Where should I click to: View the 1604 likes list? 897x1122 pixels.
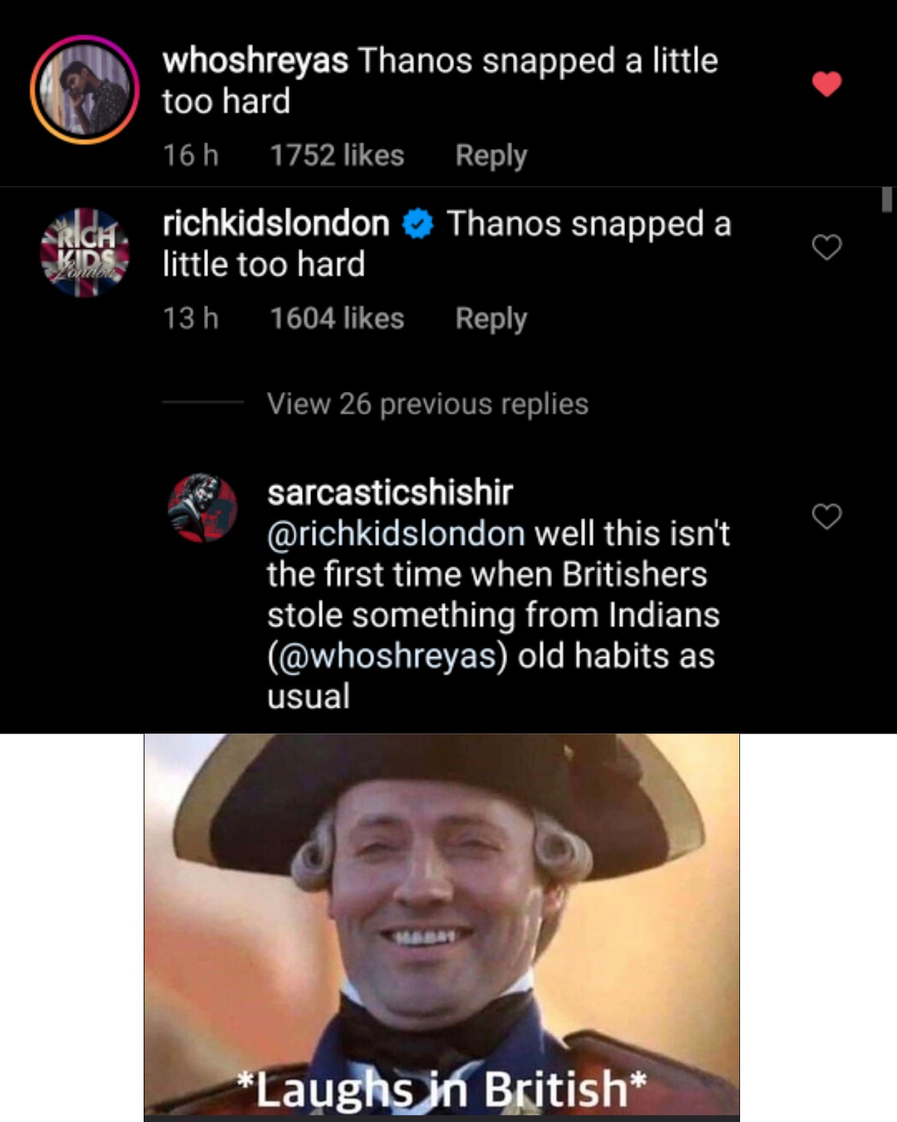(337, 319)
